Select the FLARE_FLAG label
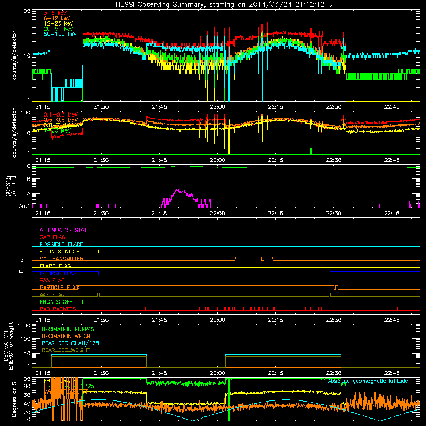The height and width of the screenshot is (426, 426). [55, 266]
